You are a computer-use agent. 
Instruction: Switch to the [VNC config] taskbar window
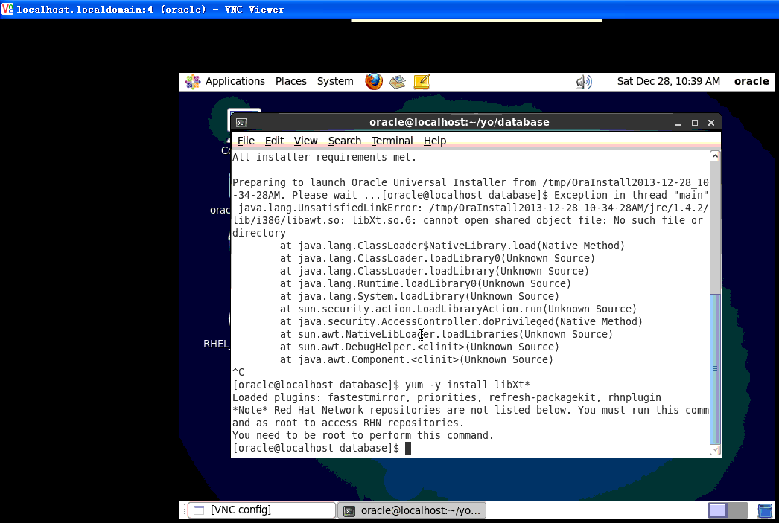click(262, 510)
